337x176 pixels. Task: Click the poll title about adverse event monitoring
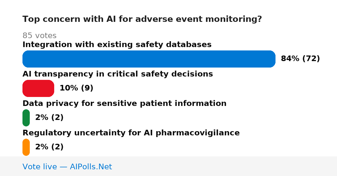point(142,19)
